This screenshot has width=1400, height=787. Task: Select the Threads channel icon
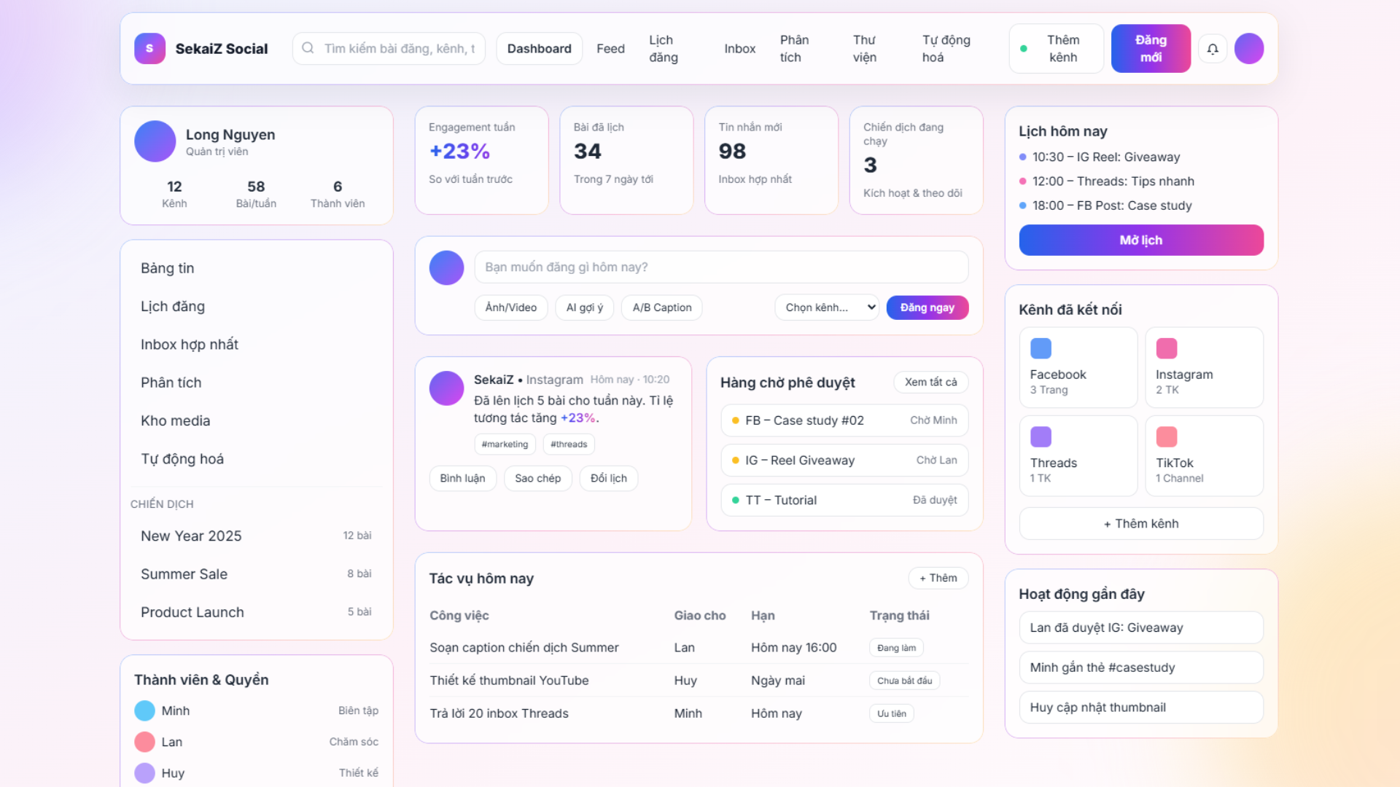click(x=1041, y=437)
